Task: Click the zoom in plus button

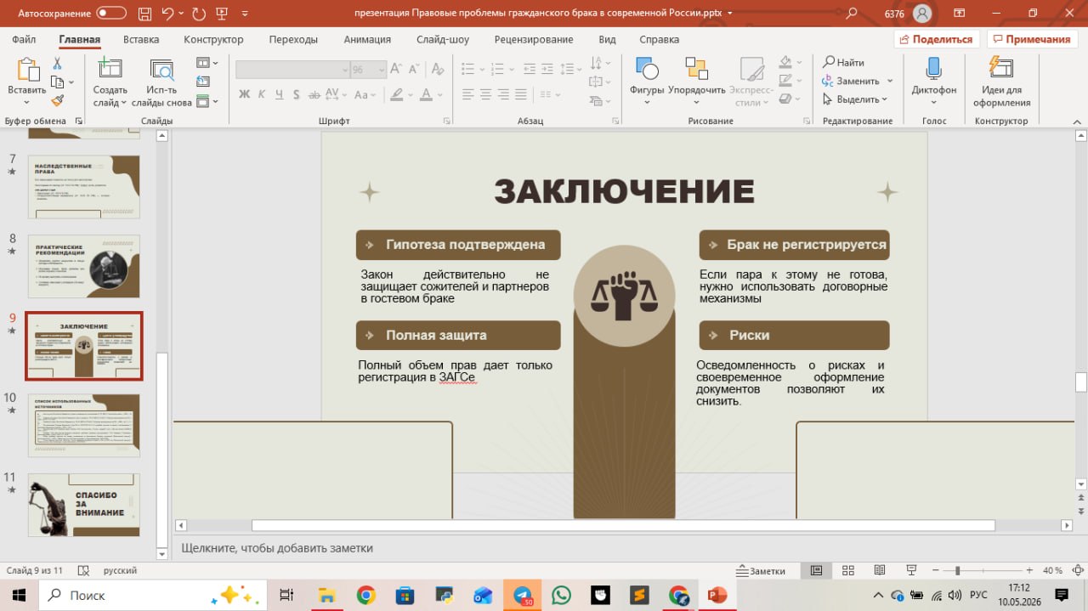Action: coord(1029,570)
